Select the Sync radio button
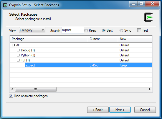The height and width of the screenshot is (119, 162). [121, 30]
